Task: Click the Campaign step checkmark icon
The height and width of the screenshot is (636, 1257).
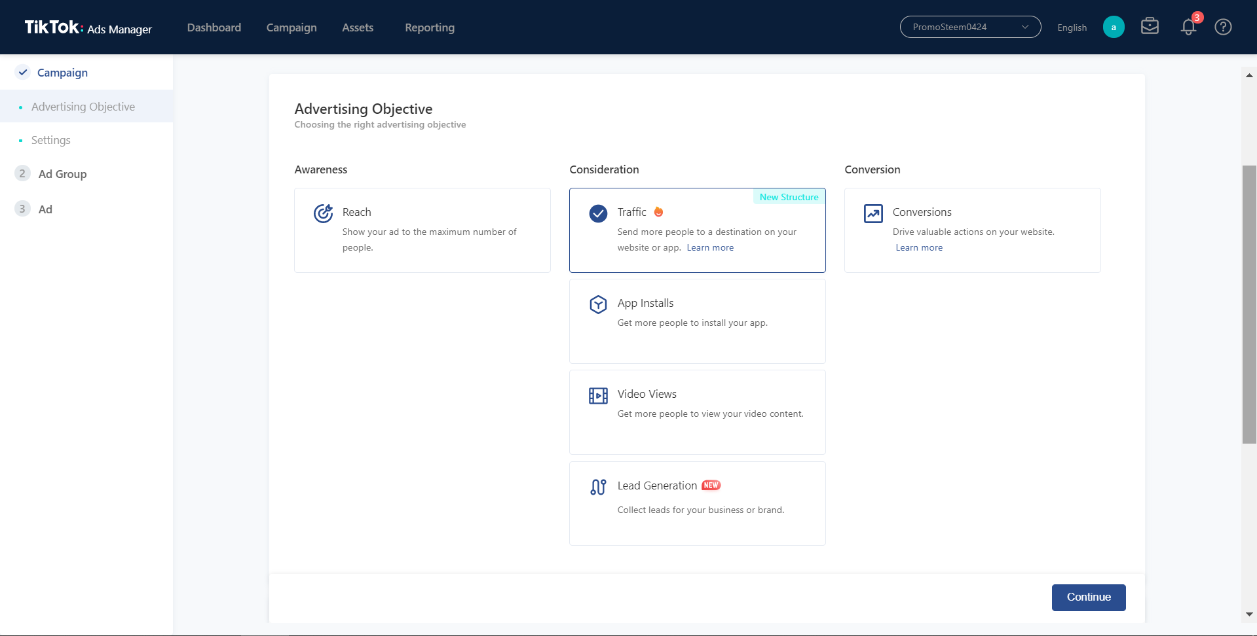Action: pos(23,72)
